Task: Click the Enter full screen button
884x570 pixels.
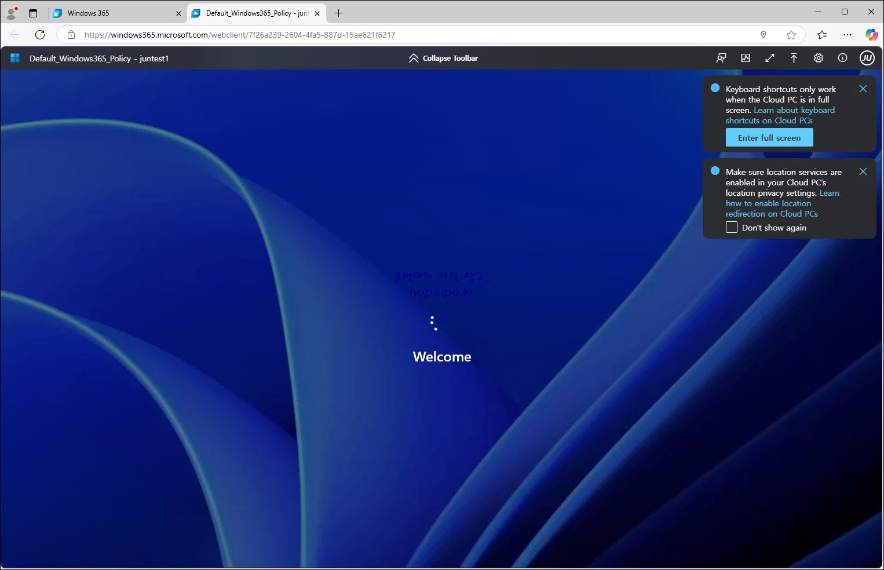Action: tap(769, 138)
